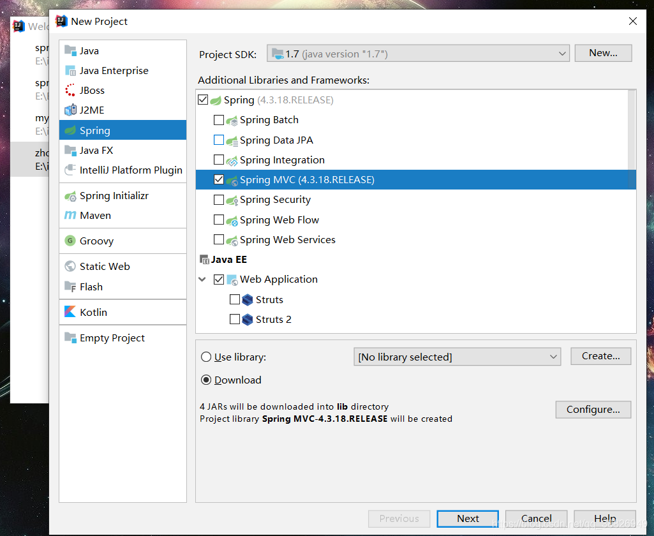This screenshot has width=654, height=536.
Task: Click the Spring Initializr icon
Action: (70, 196)
